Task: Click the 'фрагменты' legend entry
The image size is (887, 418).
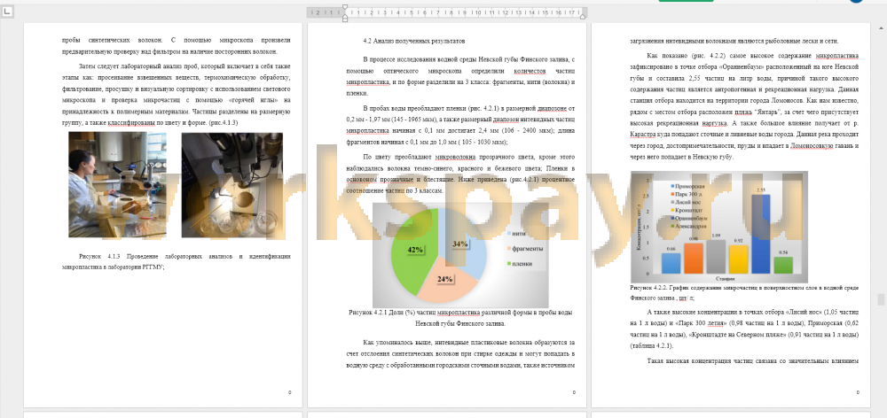Action: click(524, 249)
